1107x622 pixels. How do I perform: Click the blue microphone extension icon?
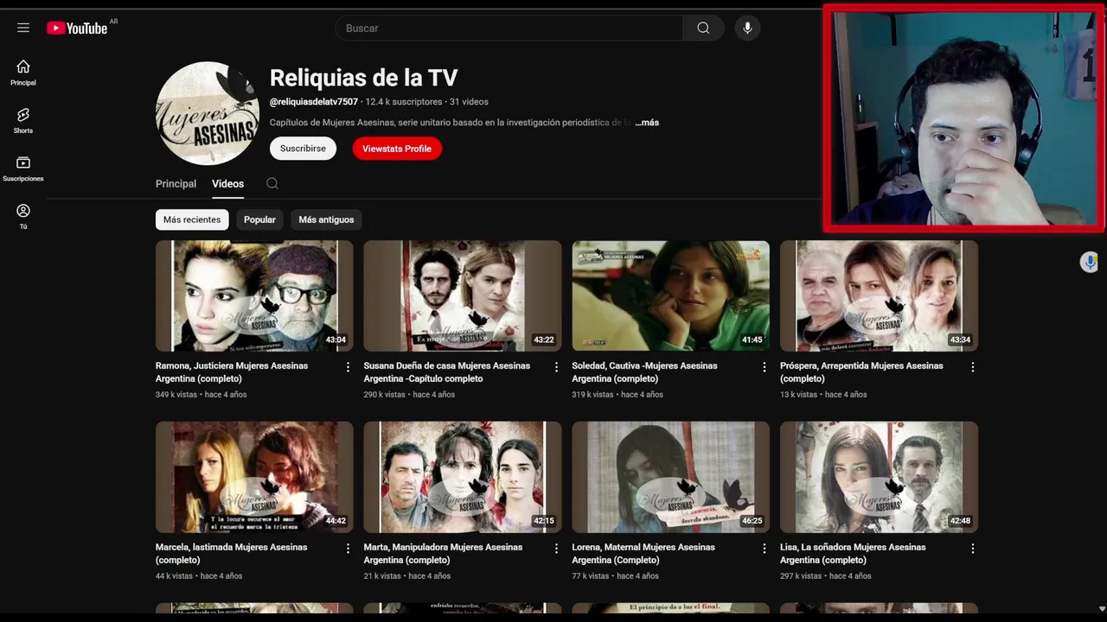point(1090,263)
